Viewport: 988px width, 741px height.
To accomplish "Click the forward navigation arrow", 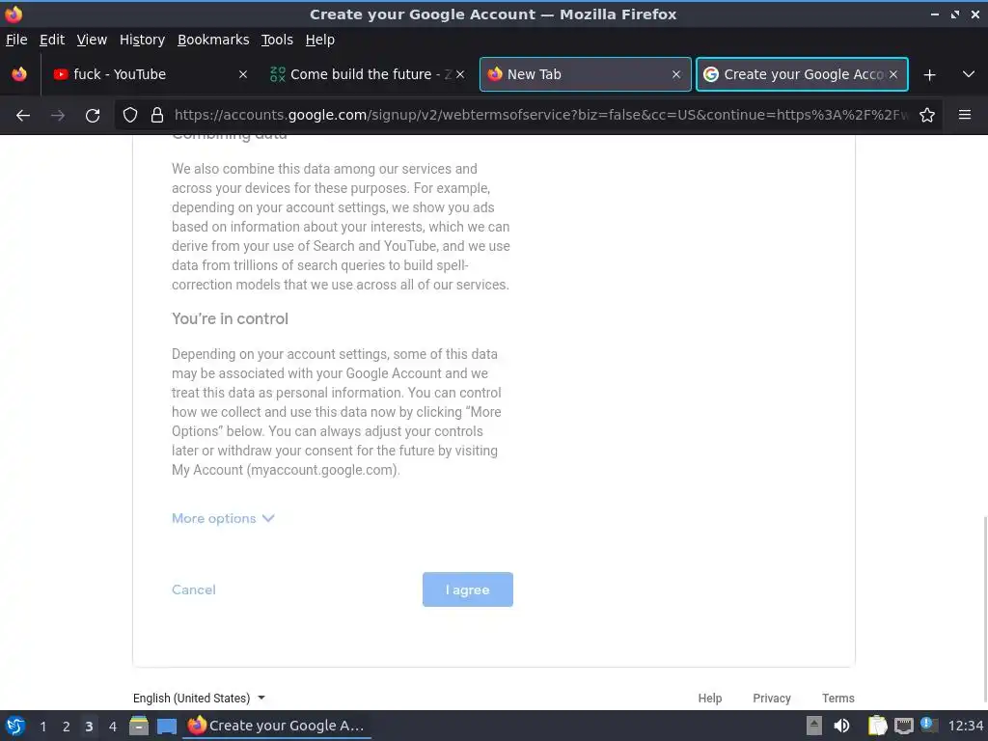I will pyautogui.click(x=57, y=116).
